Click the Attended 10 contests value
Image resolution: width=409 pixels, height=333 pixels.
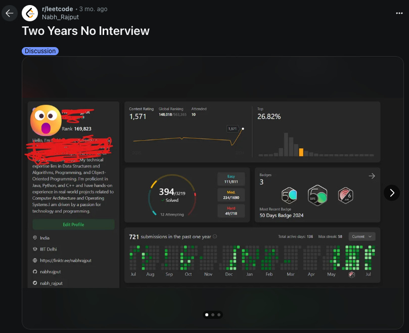(194, 114)
